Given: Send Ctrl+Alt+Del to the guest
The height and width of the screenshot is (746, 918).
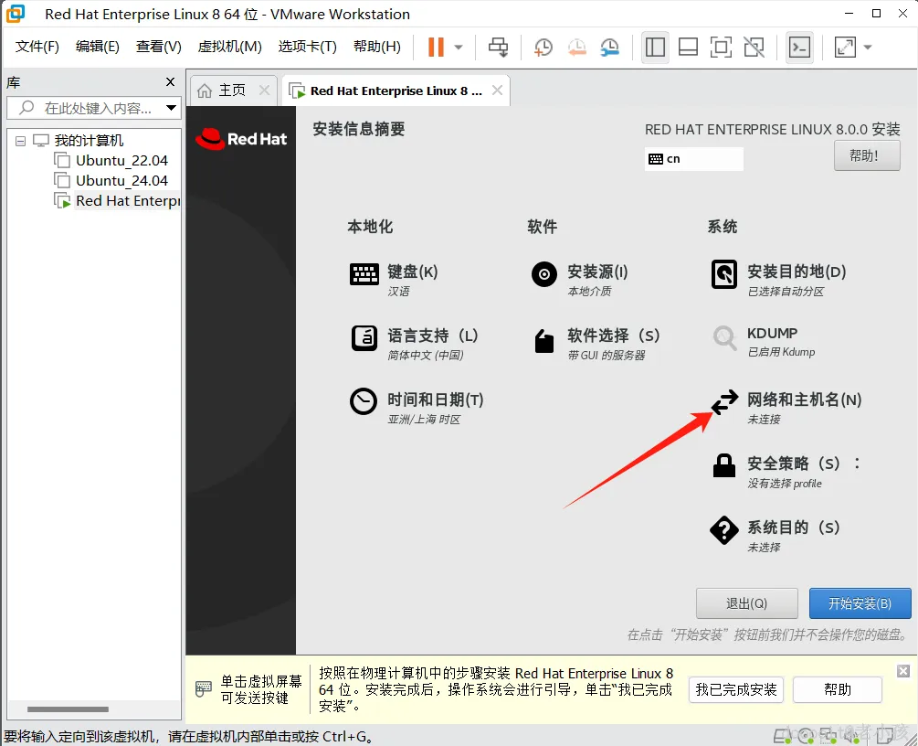Looking at the screenshot, I should [x=499, y=46].
